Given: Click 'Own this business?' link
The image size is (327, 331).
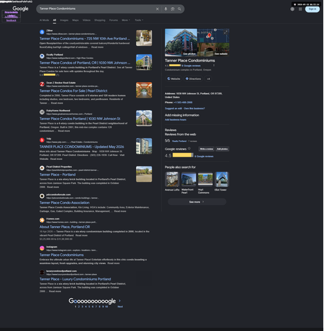Looking at the screenshot, I should coord(194,108).
